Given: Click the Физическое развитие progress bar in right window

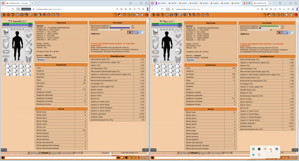Looking at the screenshot, I should click(270, 26).
